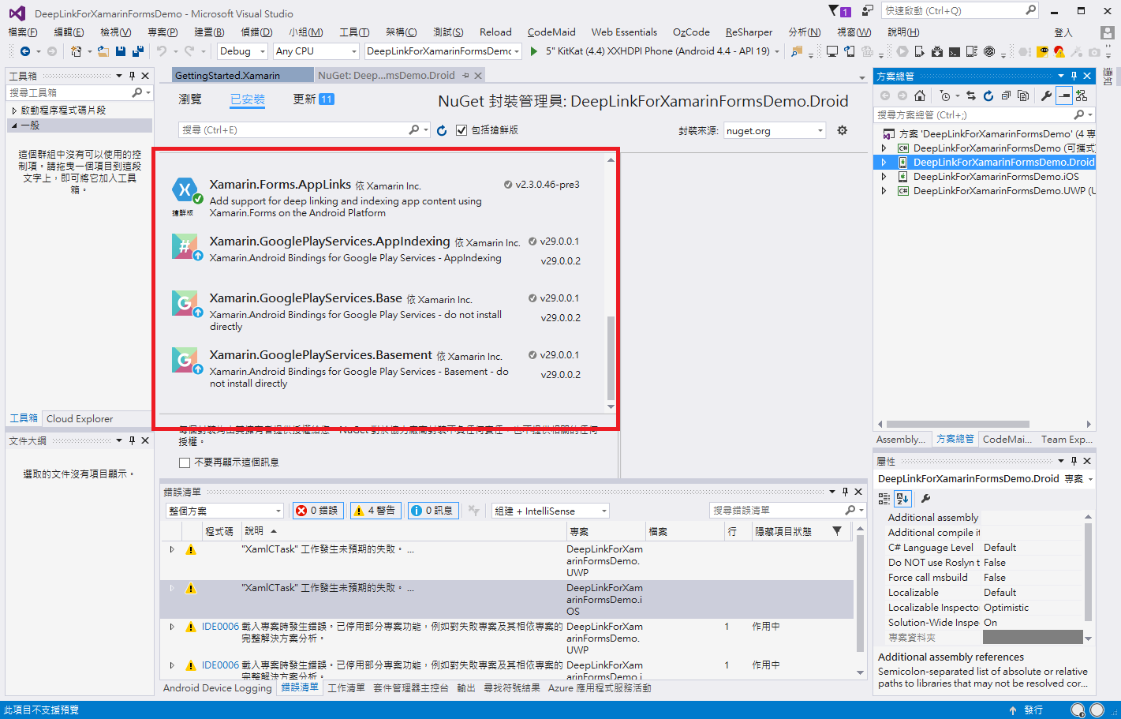Open the Any CPU platform dropdown
Viewport: 1121px width, 719px height.
316,51
